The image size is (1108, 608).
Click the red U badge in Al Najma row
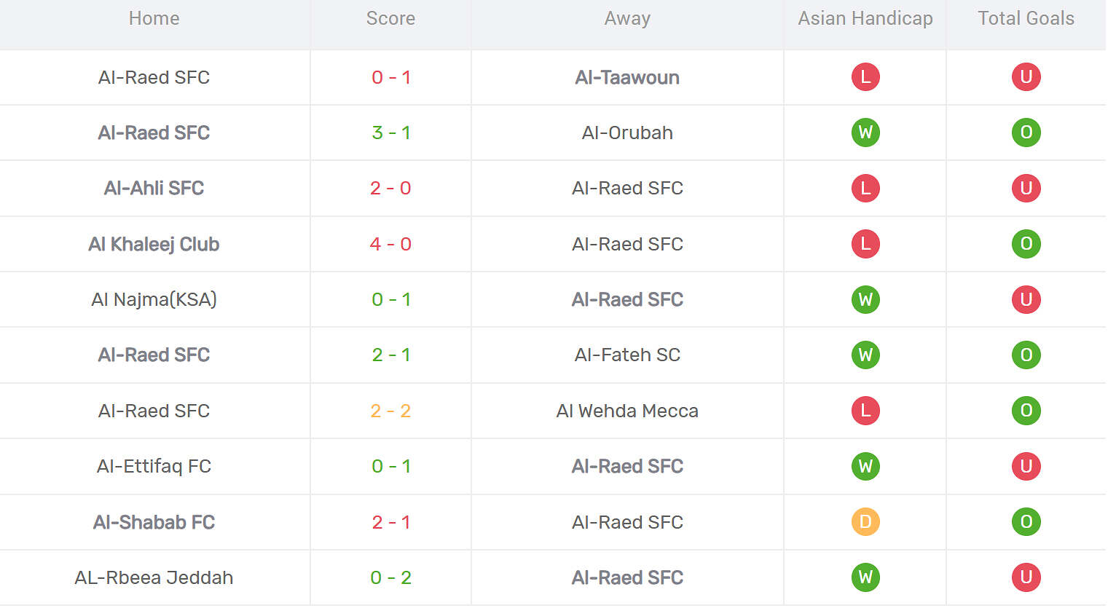[x=1026, y=299]
